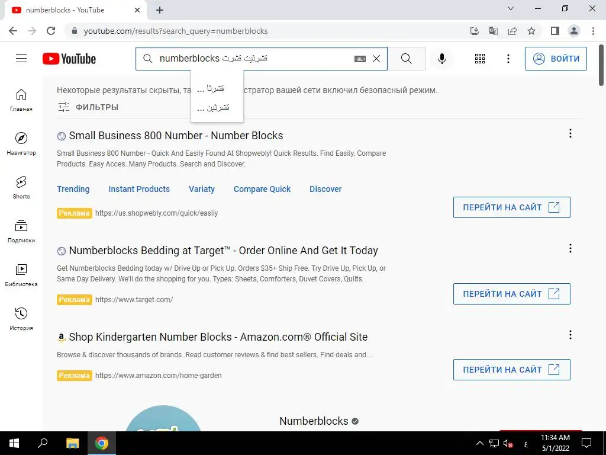Open the on-screen keyboard icon in search box
Viewport: 606px width, 455px height.
click(x=360, y=59)
